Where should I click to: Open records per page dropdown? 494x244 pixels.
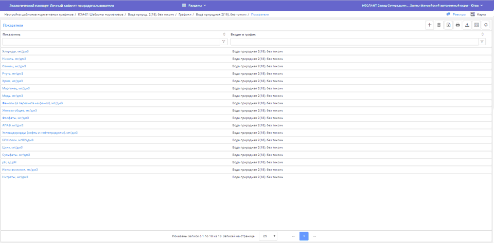(268, 236)
